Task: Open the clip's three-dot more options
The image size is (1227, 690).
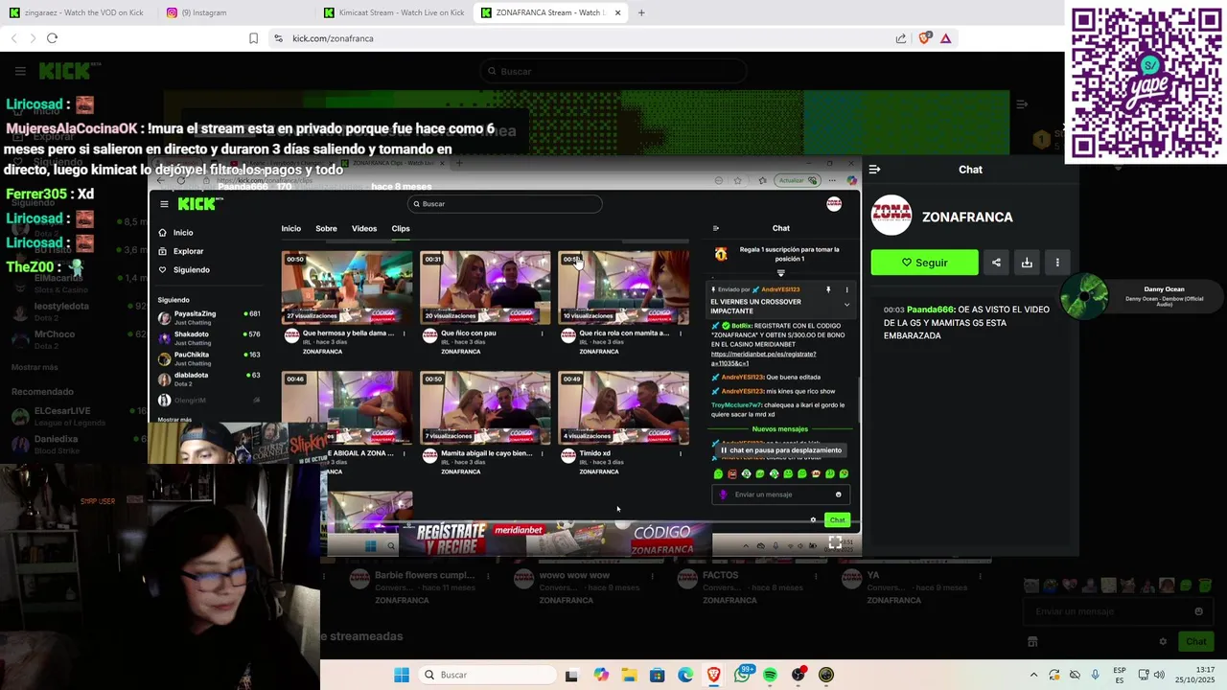Action: coord(1057,263)
